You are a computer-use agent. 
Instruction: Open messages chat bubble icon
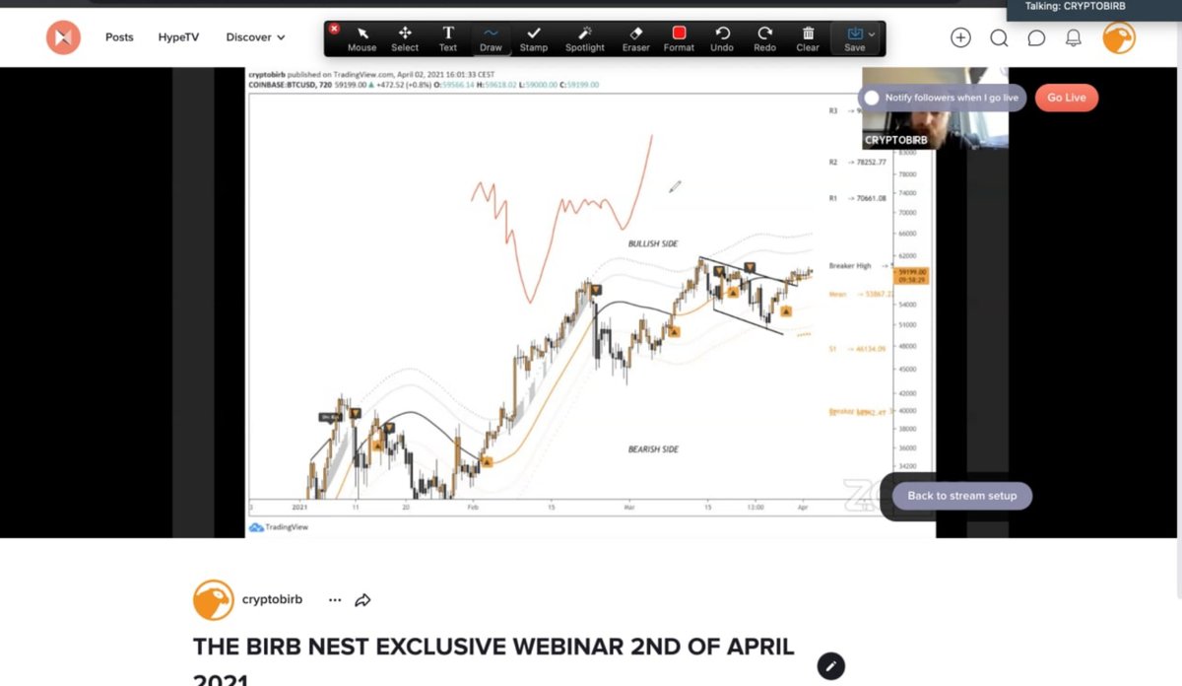[1036, 37]
